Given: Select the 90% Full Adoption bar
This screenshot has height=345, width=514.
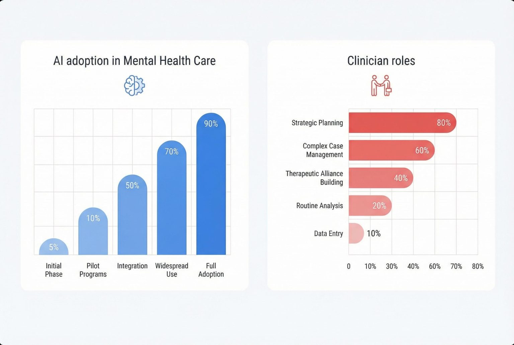Looking at the screenshot, I should [211, 188].
